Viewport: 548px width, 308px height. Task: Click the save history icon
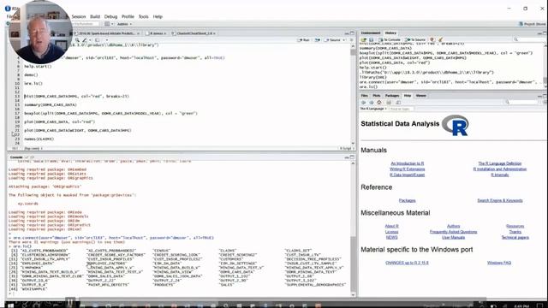tap(371, 40)
